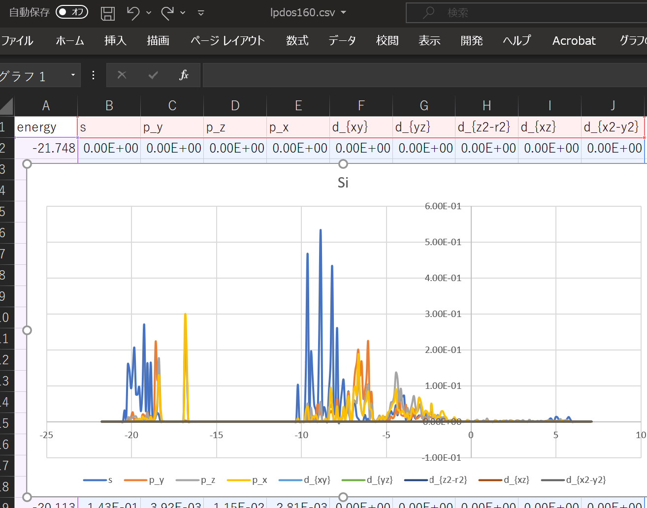
Task: Open the Name Box dropdown arrow
Action: pyautogui.click(x=73, y=75)
